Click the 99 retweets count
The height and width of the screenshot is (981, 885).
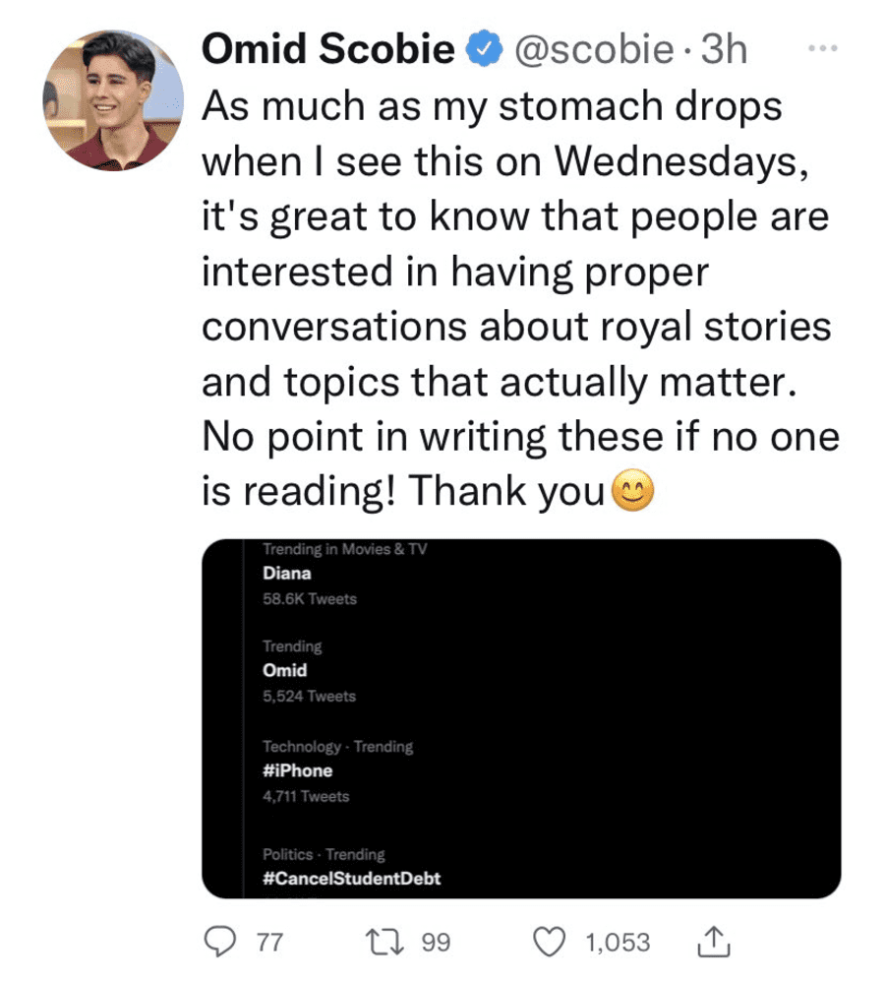436,942
